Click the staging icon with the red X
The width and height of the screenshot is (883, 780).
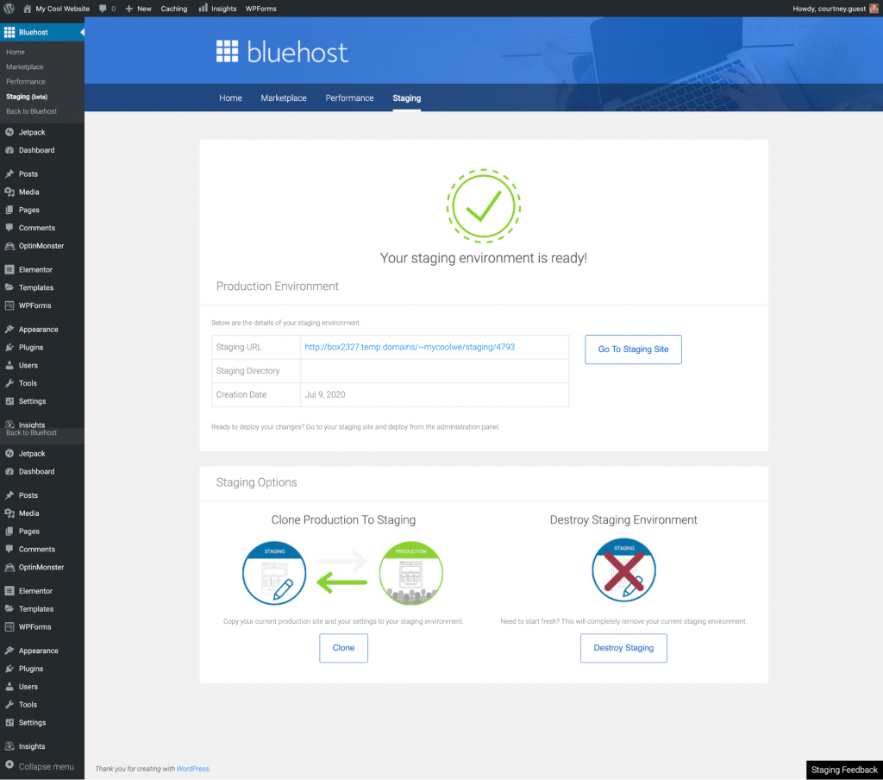623,570
